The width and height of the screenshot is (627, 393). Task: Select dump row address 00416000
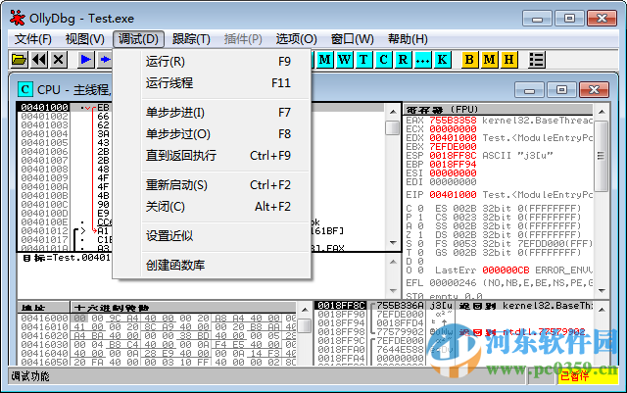[x=44, y=319]
